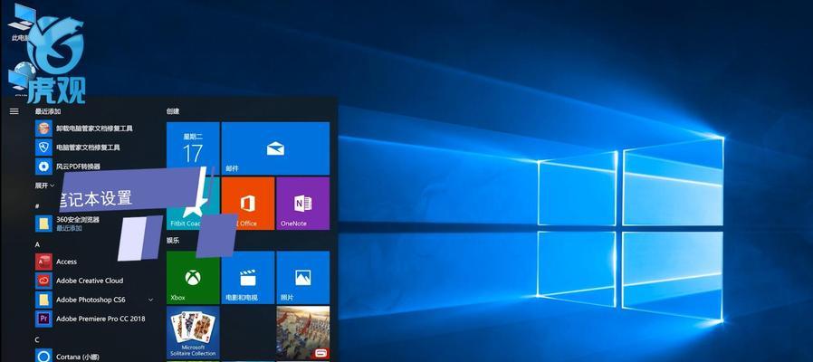Launch Adobe Premiere Pro CC 2018 icon

point(44,319)
